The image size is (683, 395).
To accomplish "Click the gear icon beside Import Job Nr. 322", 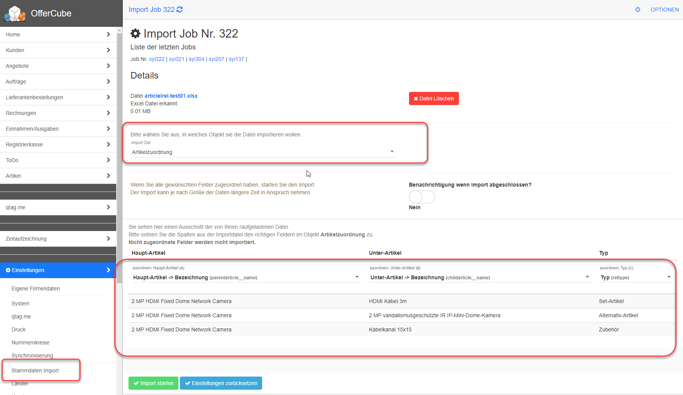I will point(135,34).
